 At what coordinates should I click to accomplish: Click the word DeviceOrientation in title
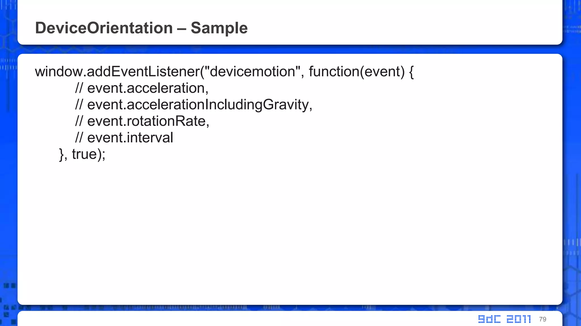pyautogui.click(x=104, y=28)
